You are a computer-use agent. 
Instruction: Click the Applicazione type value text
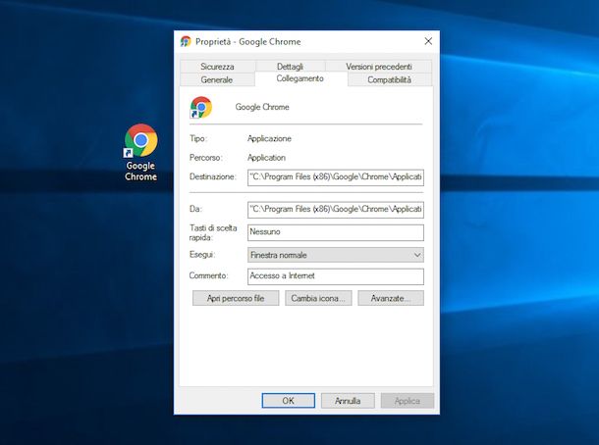269,138
